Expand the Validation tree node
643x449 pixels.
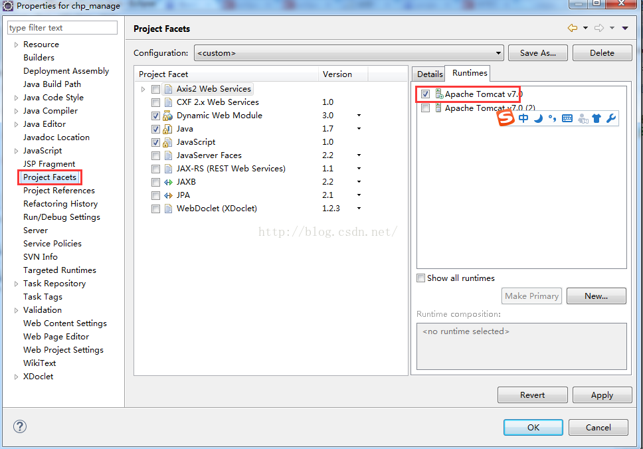pyautogui.click(x=16, y=310)
